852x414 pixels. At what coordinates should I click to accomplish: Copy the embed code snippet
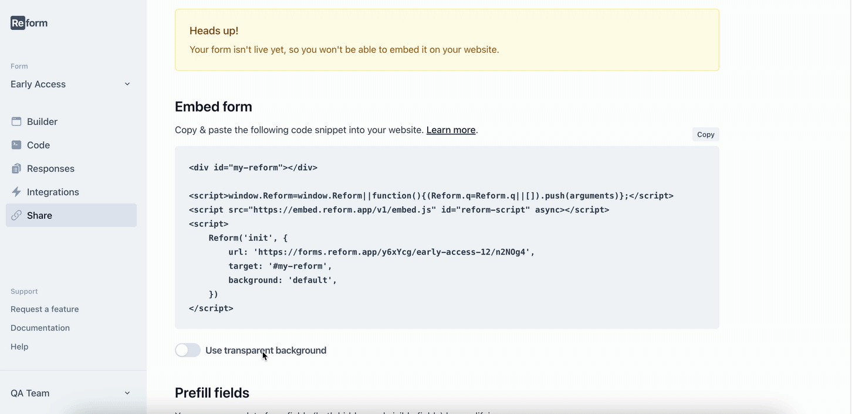(x=705, y=134)
